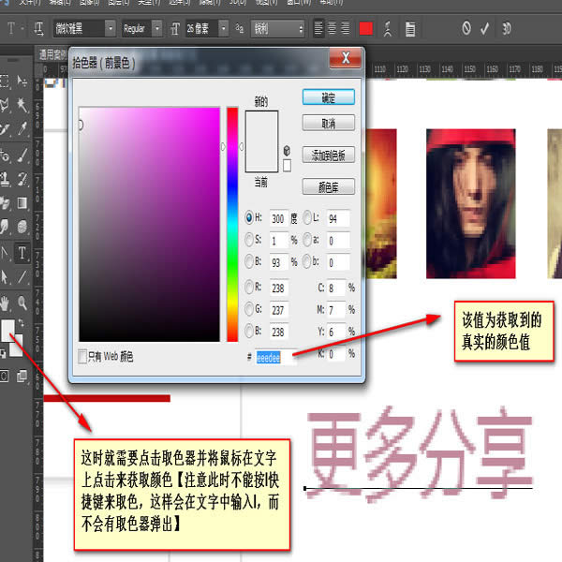Select the Eyedropper tool
The width and height of the screenshot is (562, 562).
pos(22,128)
